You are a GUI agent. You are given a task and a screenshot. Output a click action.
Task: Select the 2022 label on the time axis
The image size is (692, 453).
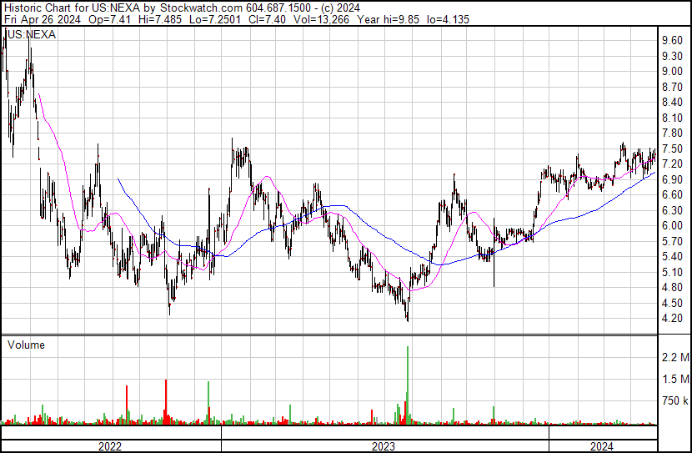tap(110, 446)
